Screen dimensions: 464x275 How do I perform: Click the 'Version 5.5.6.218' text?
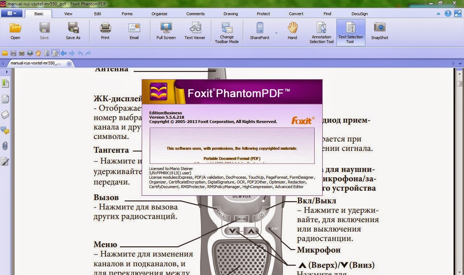167,117
